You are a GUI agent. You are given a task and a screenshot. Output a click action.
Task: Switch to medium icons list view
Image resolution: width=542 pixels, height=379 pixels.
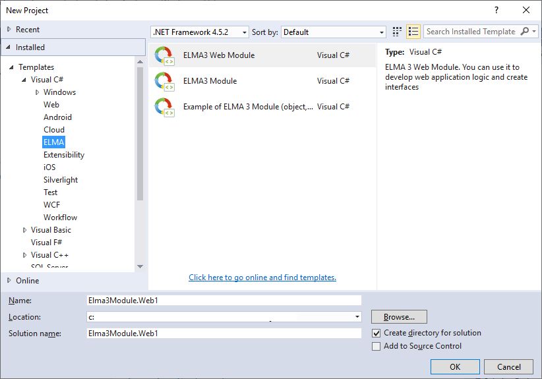pyautogui.click(x=413, y=32)
